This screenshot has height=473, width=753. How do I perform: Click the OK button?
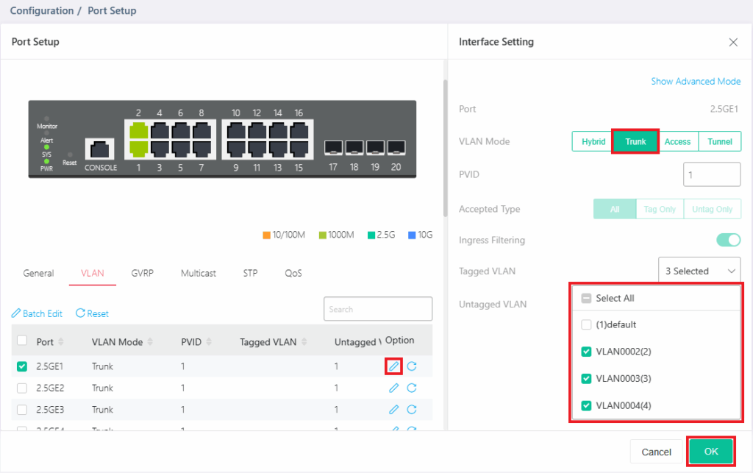(711, 452)
